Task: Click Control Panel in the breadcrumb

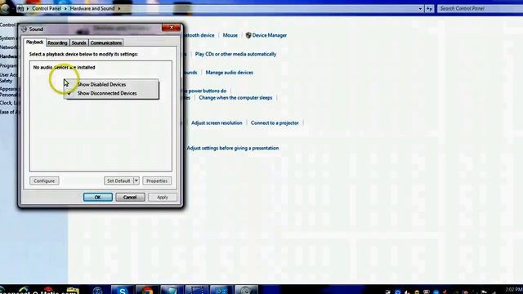Action: pos(47,8)
